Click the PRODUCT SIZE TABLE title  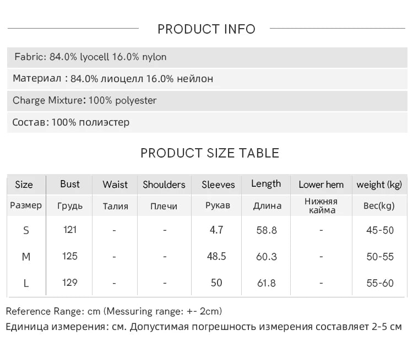tap(210, 153)
